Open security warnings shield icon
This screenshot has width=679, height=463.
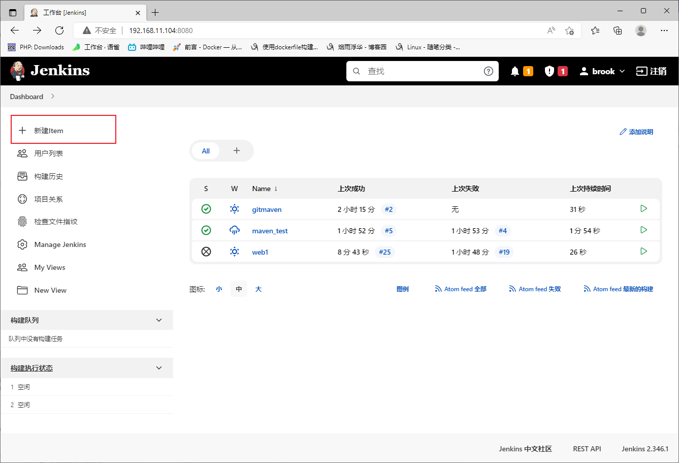point(549,71)
